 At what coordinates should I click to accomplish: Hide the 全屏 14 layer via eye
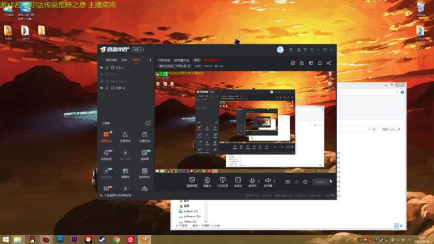[101, 88]
